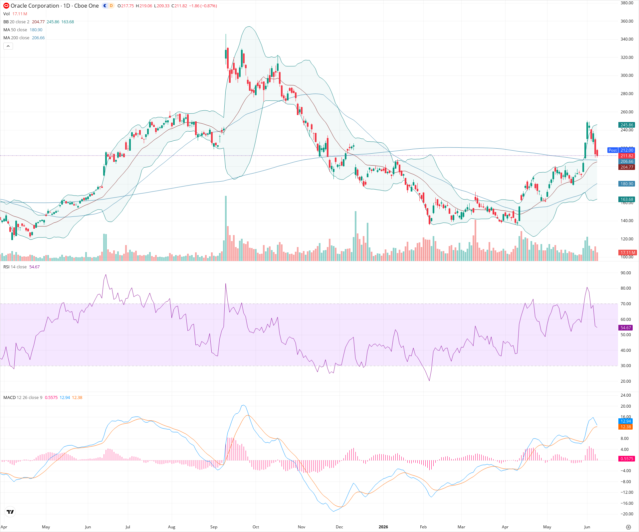Image resolution: width=639 pixels, height=532 pixels.
Task: Click the open value O217.75
Action: 126,6
